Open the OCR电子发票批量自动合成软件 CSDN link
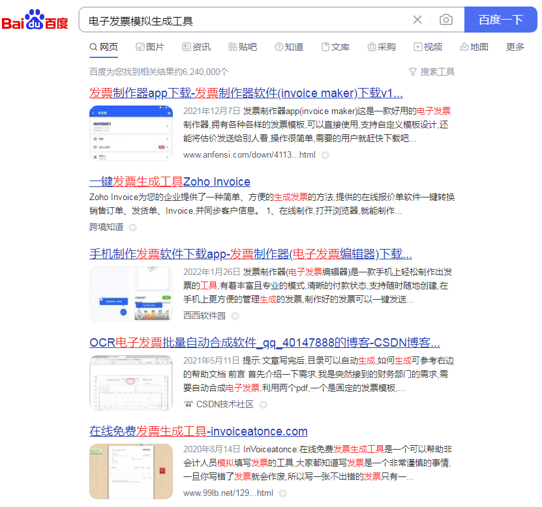This screenshot has height=507, width=542. [265, 342]
